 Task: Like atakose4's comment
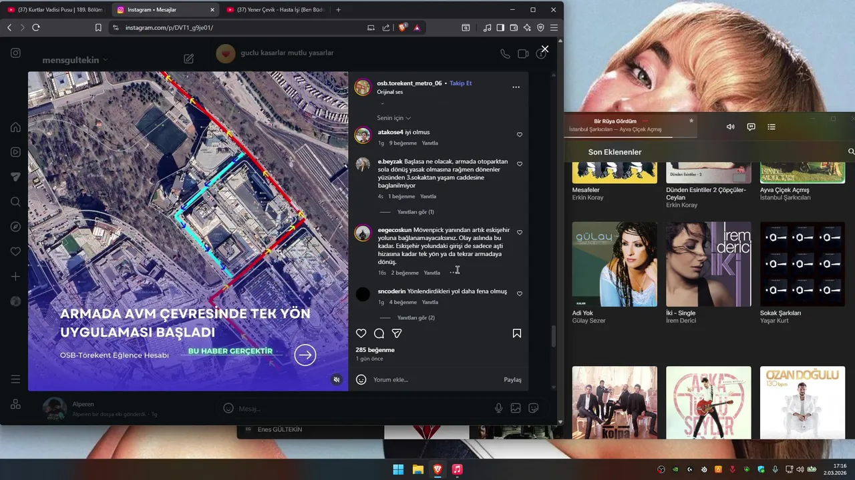pos(520,135)
